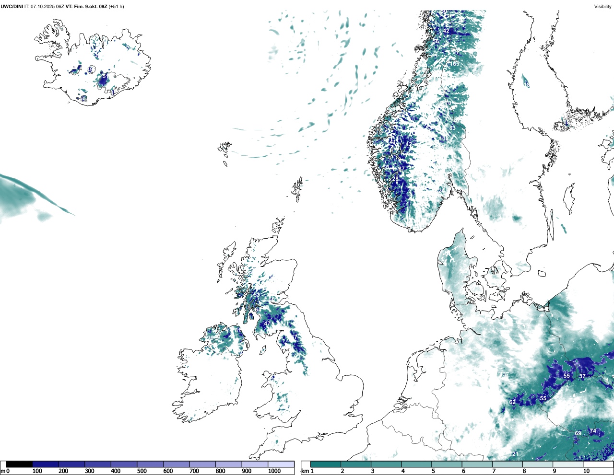Click the "m" unit label on legend

3,471
